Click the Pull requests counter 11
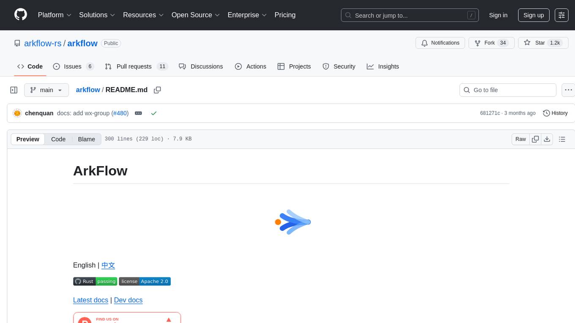 pyautogui.click(x=162, y=66)
